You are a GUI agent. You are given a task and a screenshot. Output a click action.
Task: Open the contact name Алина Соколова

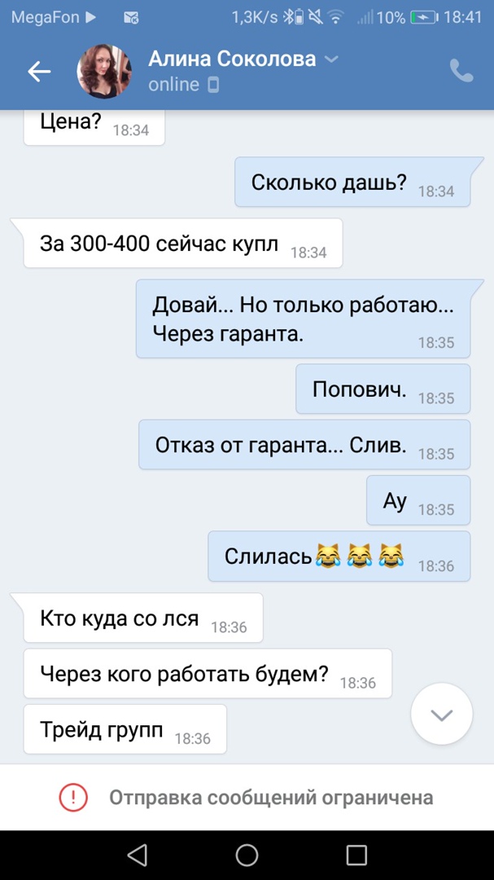click(x=232, y=59)
